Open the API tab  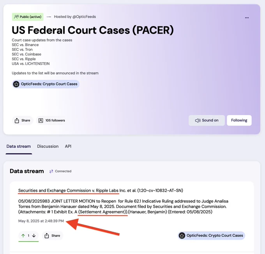pos(68,146)
